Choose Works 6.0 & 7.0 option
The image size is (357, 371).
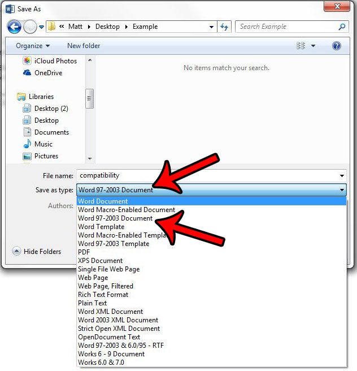coord(212,363)
